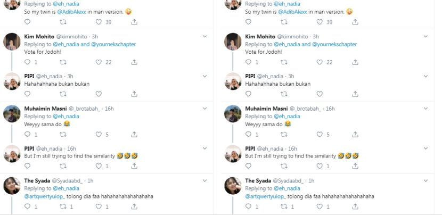Share The Syada's tweet in left thread

(134, 207)
